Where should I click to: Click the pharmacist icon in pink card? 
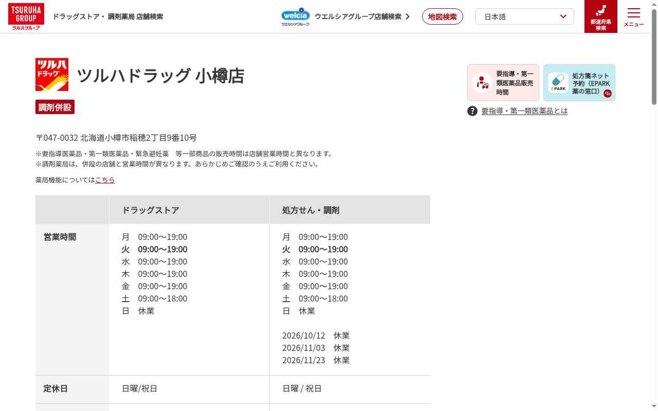(x=482, y=83)
